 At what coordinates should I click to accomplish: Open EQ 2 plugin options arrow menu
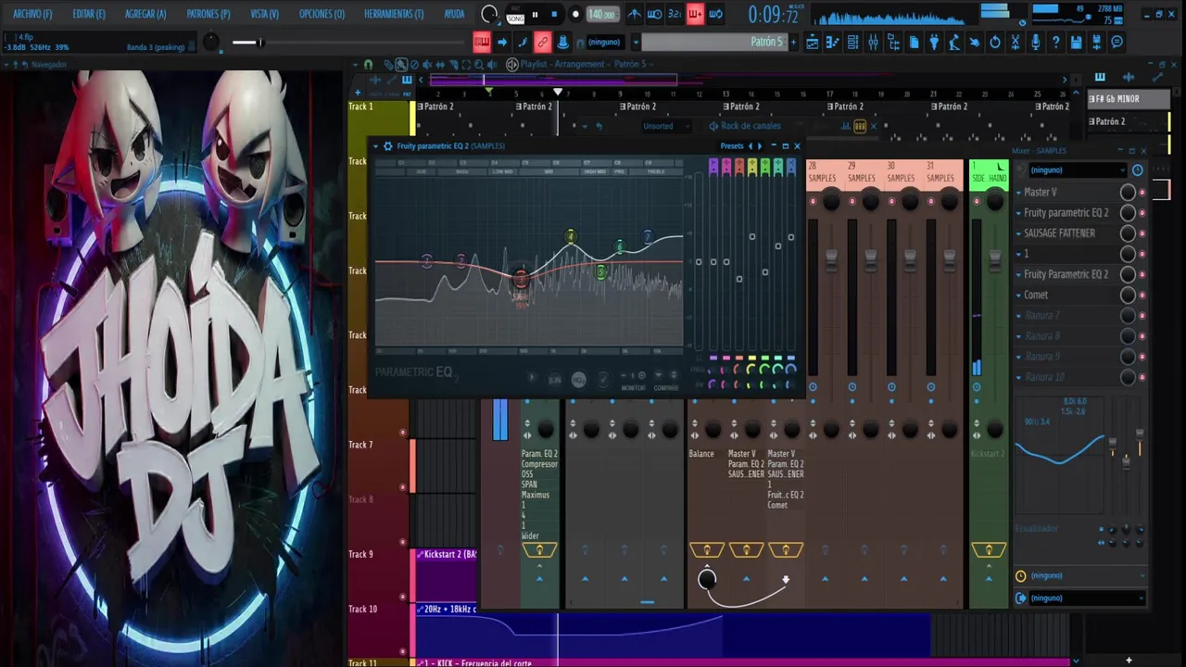point(376,145)
